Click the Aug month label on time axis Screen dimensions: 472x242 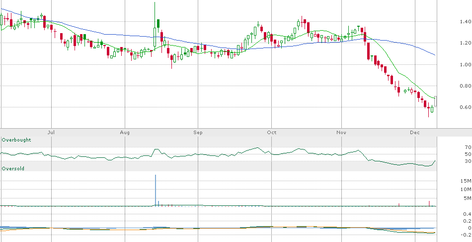(125, 133)
